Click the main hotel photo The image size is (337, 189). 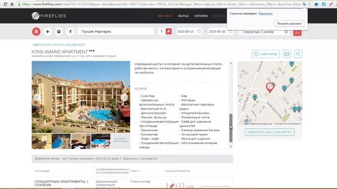(81, 97)
